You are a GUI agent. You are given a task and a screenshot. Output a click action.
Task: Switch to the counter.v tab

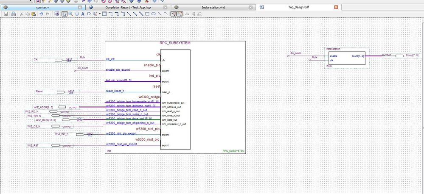coord(42,8)
